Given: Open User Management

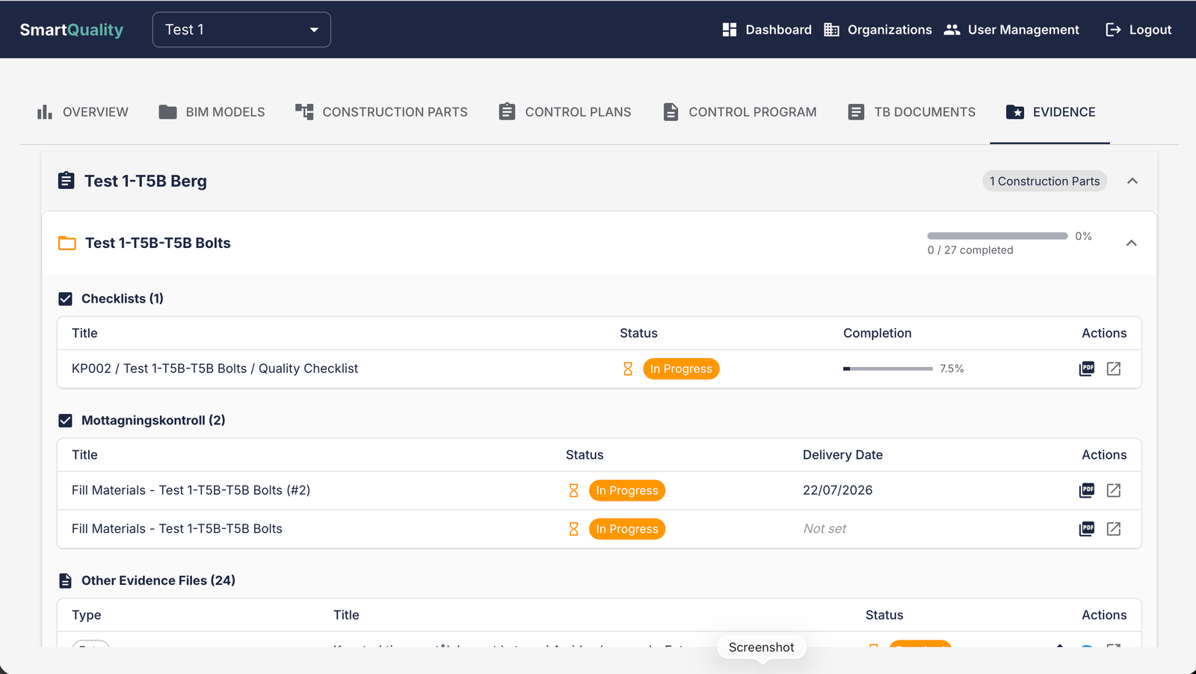Looking at the screenshot, I should coord(1011,30).
